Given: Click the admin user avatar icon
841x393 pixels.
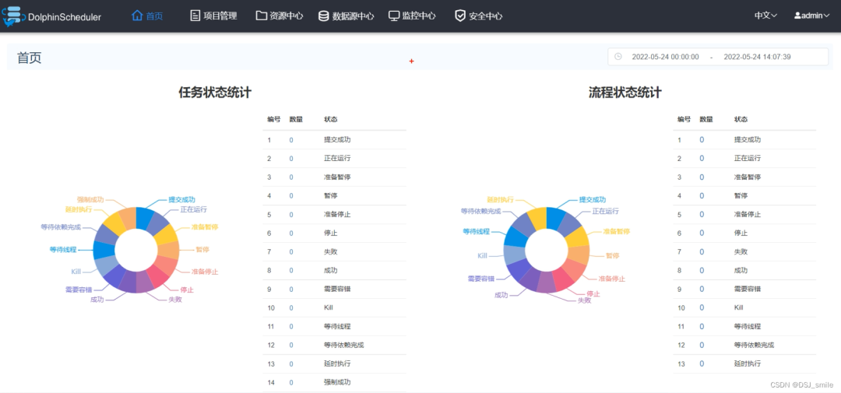Looking at the screenshot, I should point(797,16).
